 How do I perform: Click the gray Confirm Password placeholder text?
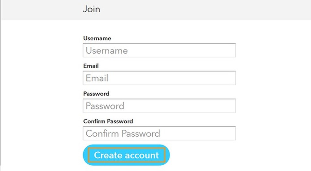pyautogui.click(x=123, y=133)
